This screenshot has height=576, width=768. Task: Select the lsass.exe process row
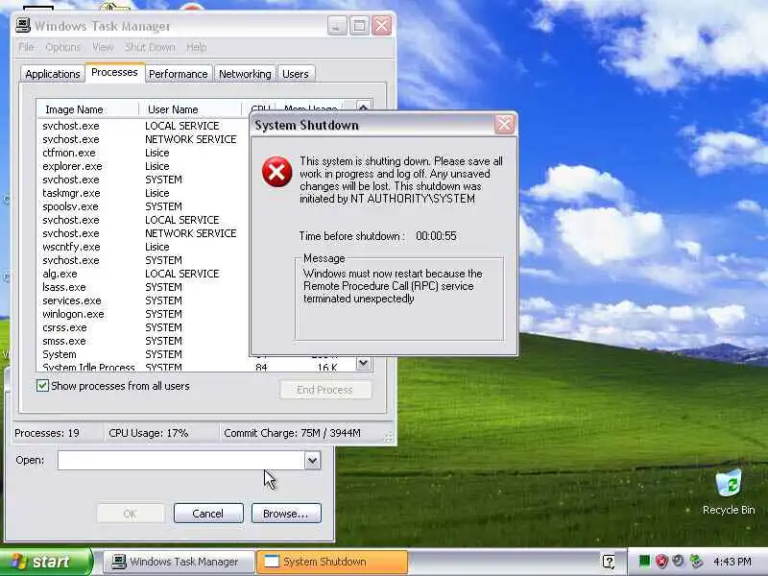(142, 287)
